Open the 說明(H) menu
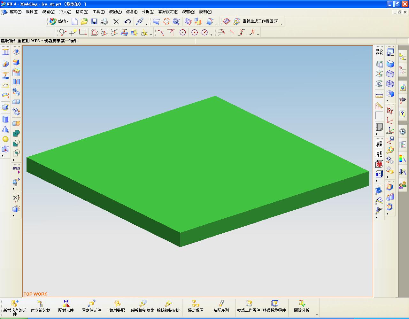 pyautogui.click(x=205, y=12)
